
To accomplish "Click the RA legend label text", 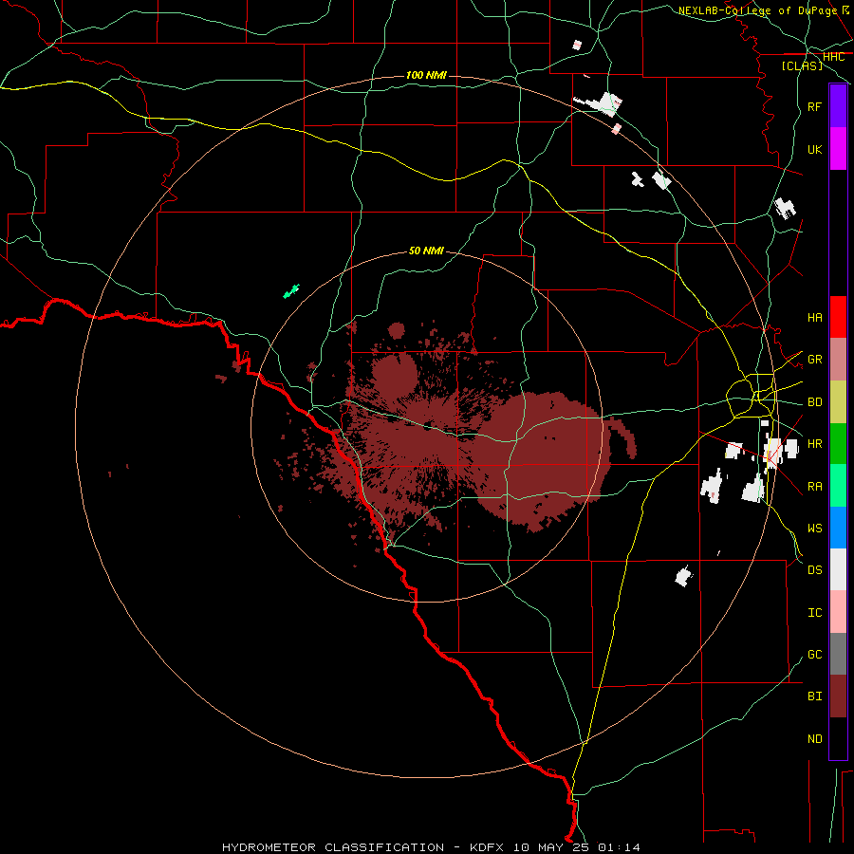I will coord(815,486).
